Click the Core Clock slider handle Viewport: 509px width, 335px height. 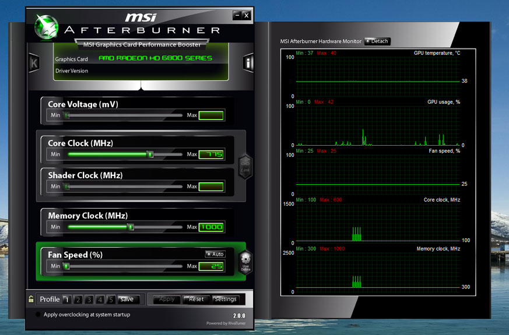[150, 154]
